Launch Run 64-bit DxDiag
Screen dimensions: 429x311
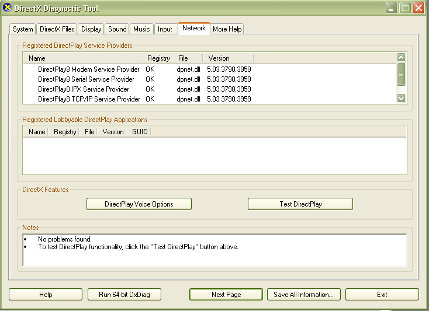pos(124,294)
